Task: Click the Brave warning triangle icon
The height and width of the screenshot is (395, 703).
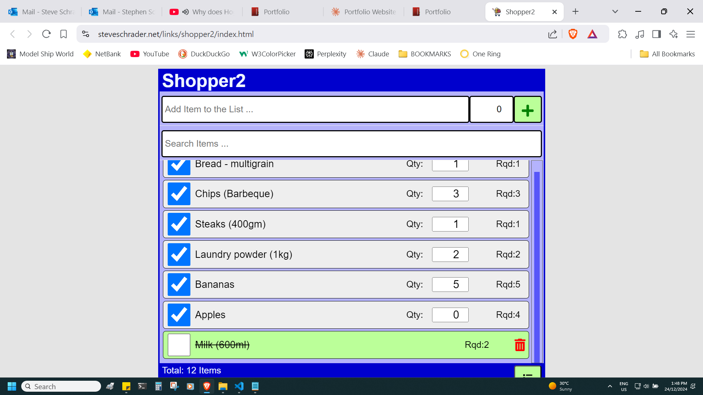Action: 593,34
